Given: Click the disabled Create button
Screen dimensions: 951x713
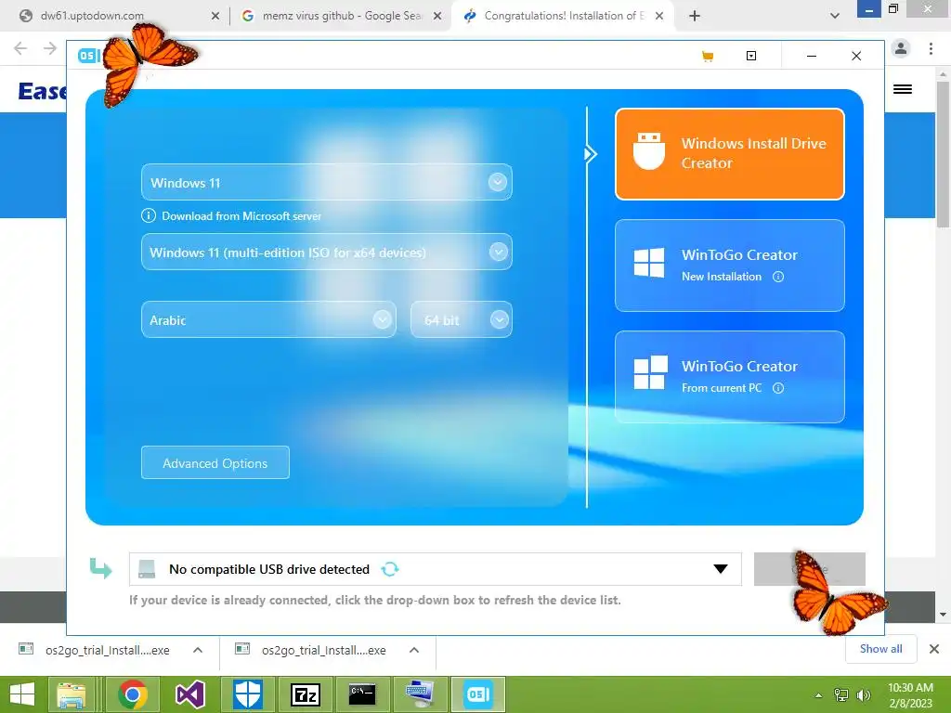Looking at the screenshot, I should 809,569.
